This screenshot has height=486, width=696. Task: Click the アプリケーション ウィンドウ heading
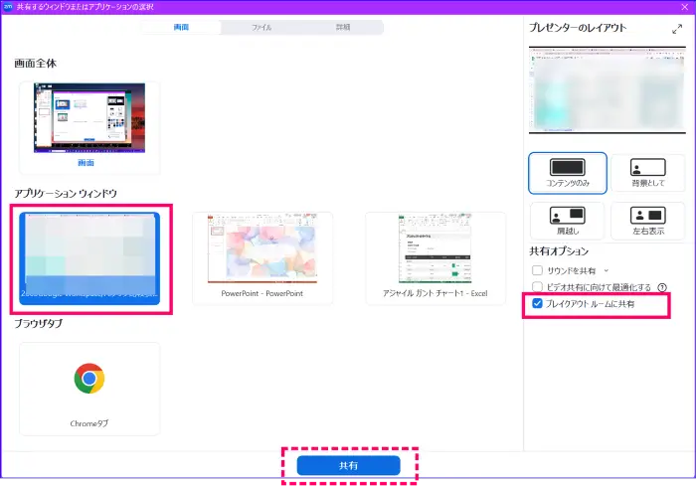point(66,194)
